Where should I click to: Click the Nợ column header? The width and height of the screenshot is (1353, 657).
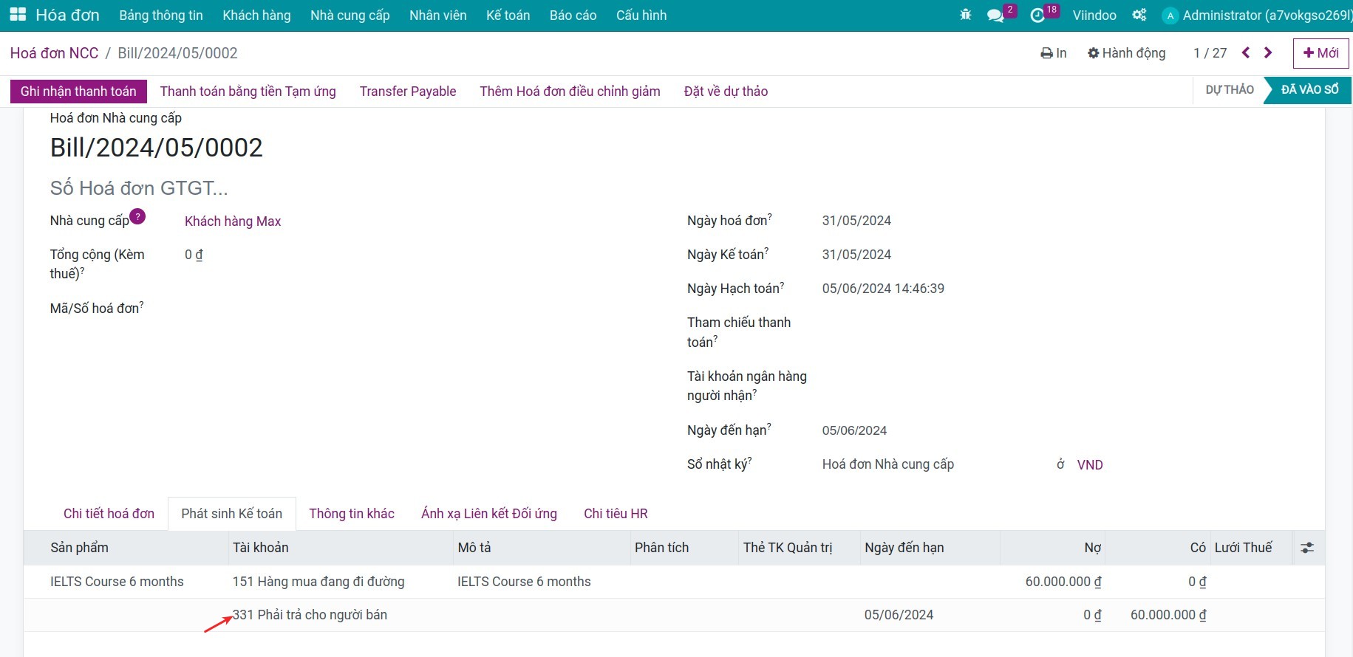[1052, 548]
